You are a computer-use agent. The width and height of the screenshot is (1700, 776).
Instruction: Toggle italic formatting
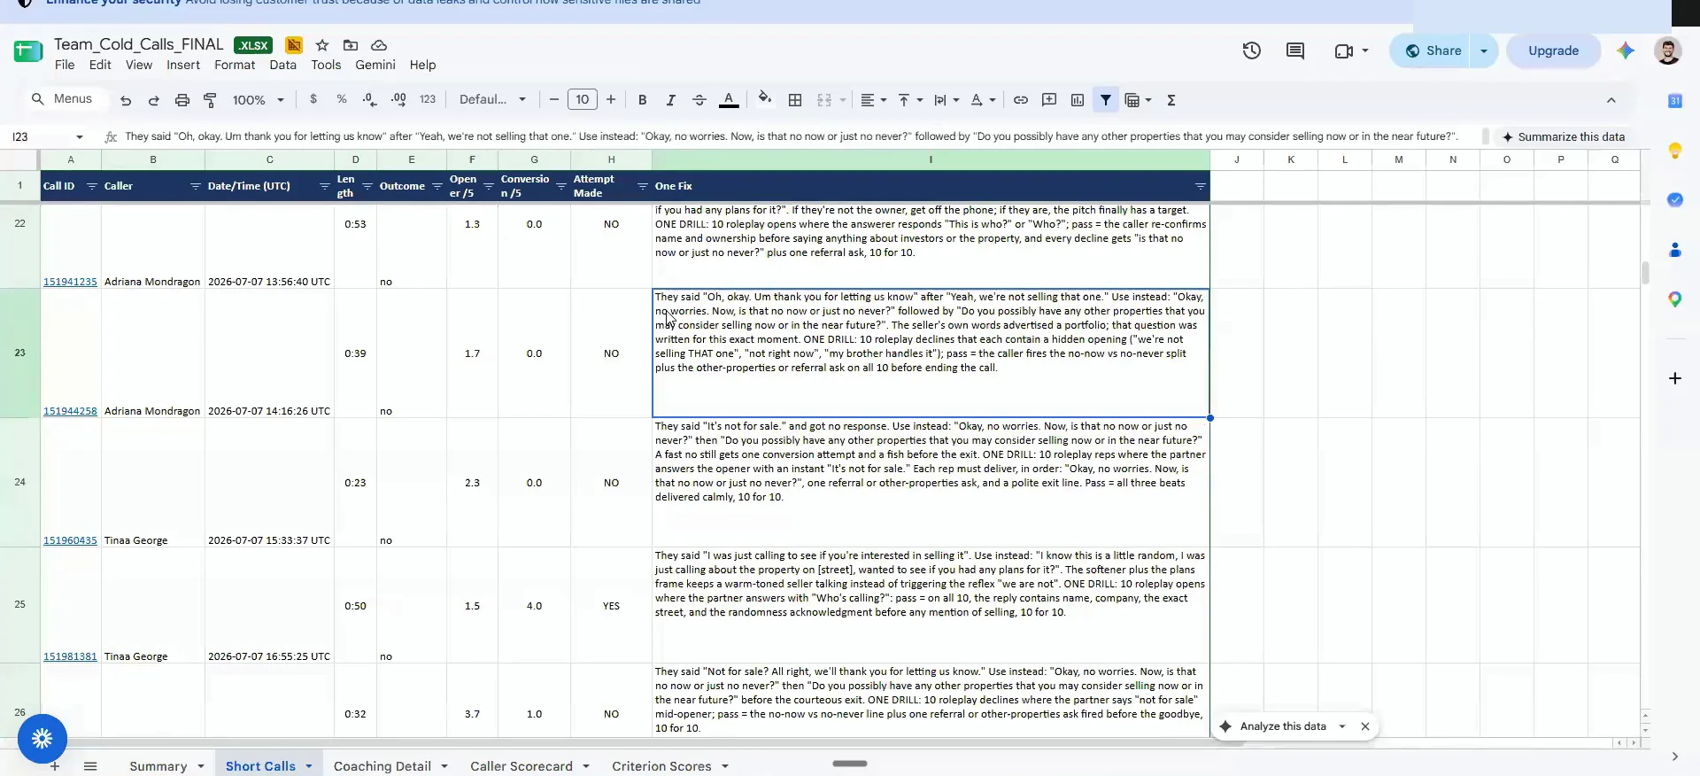670,100
